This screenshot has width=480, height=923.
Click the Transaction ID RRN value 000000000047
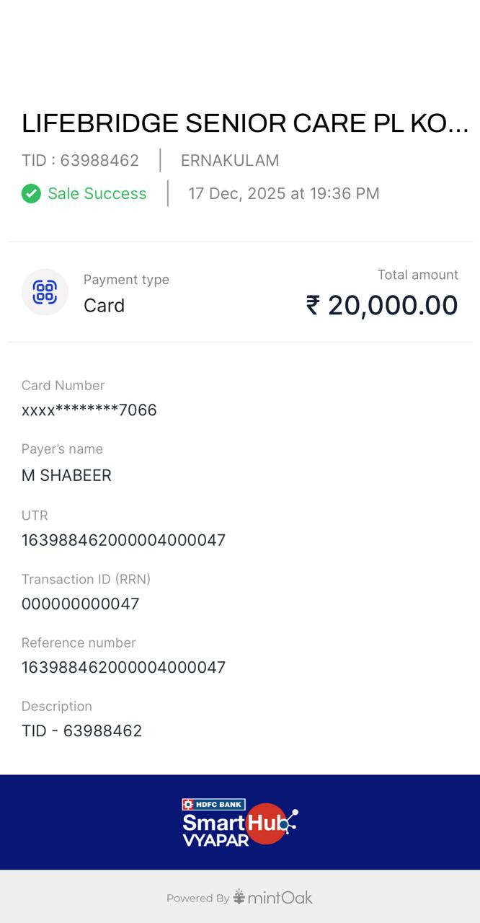pyautogui.click(x=80, y=604)
